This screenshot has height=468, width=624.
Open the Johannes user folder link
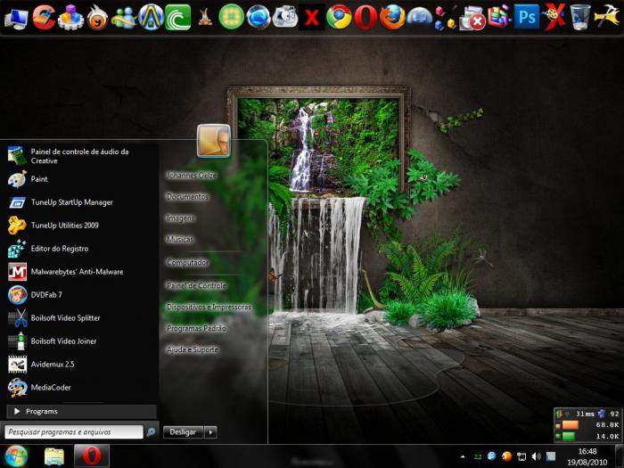point(192,175)
